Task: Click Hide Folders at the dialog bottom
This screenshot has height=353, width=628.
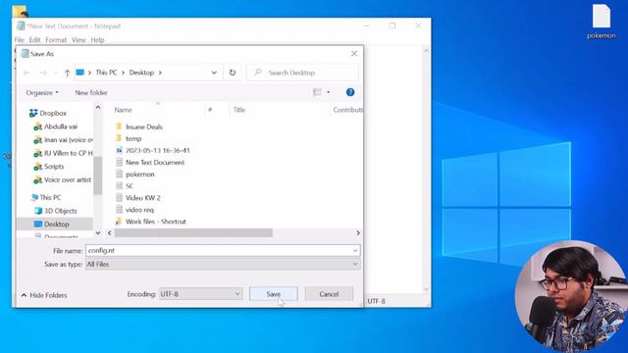Action: pos(44,295)
